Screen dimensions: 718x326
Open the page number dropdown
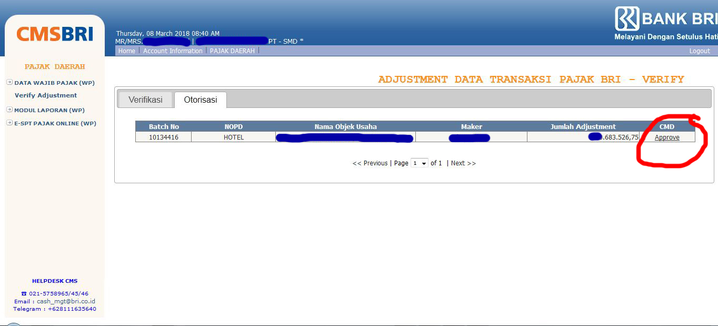(x=420, y=163)
